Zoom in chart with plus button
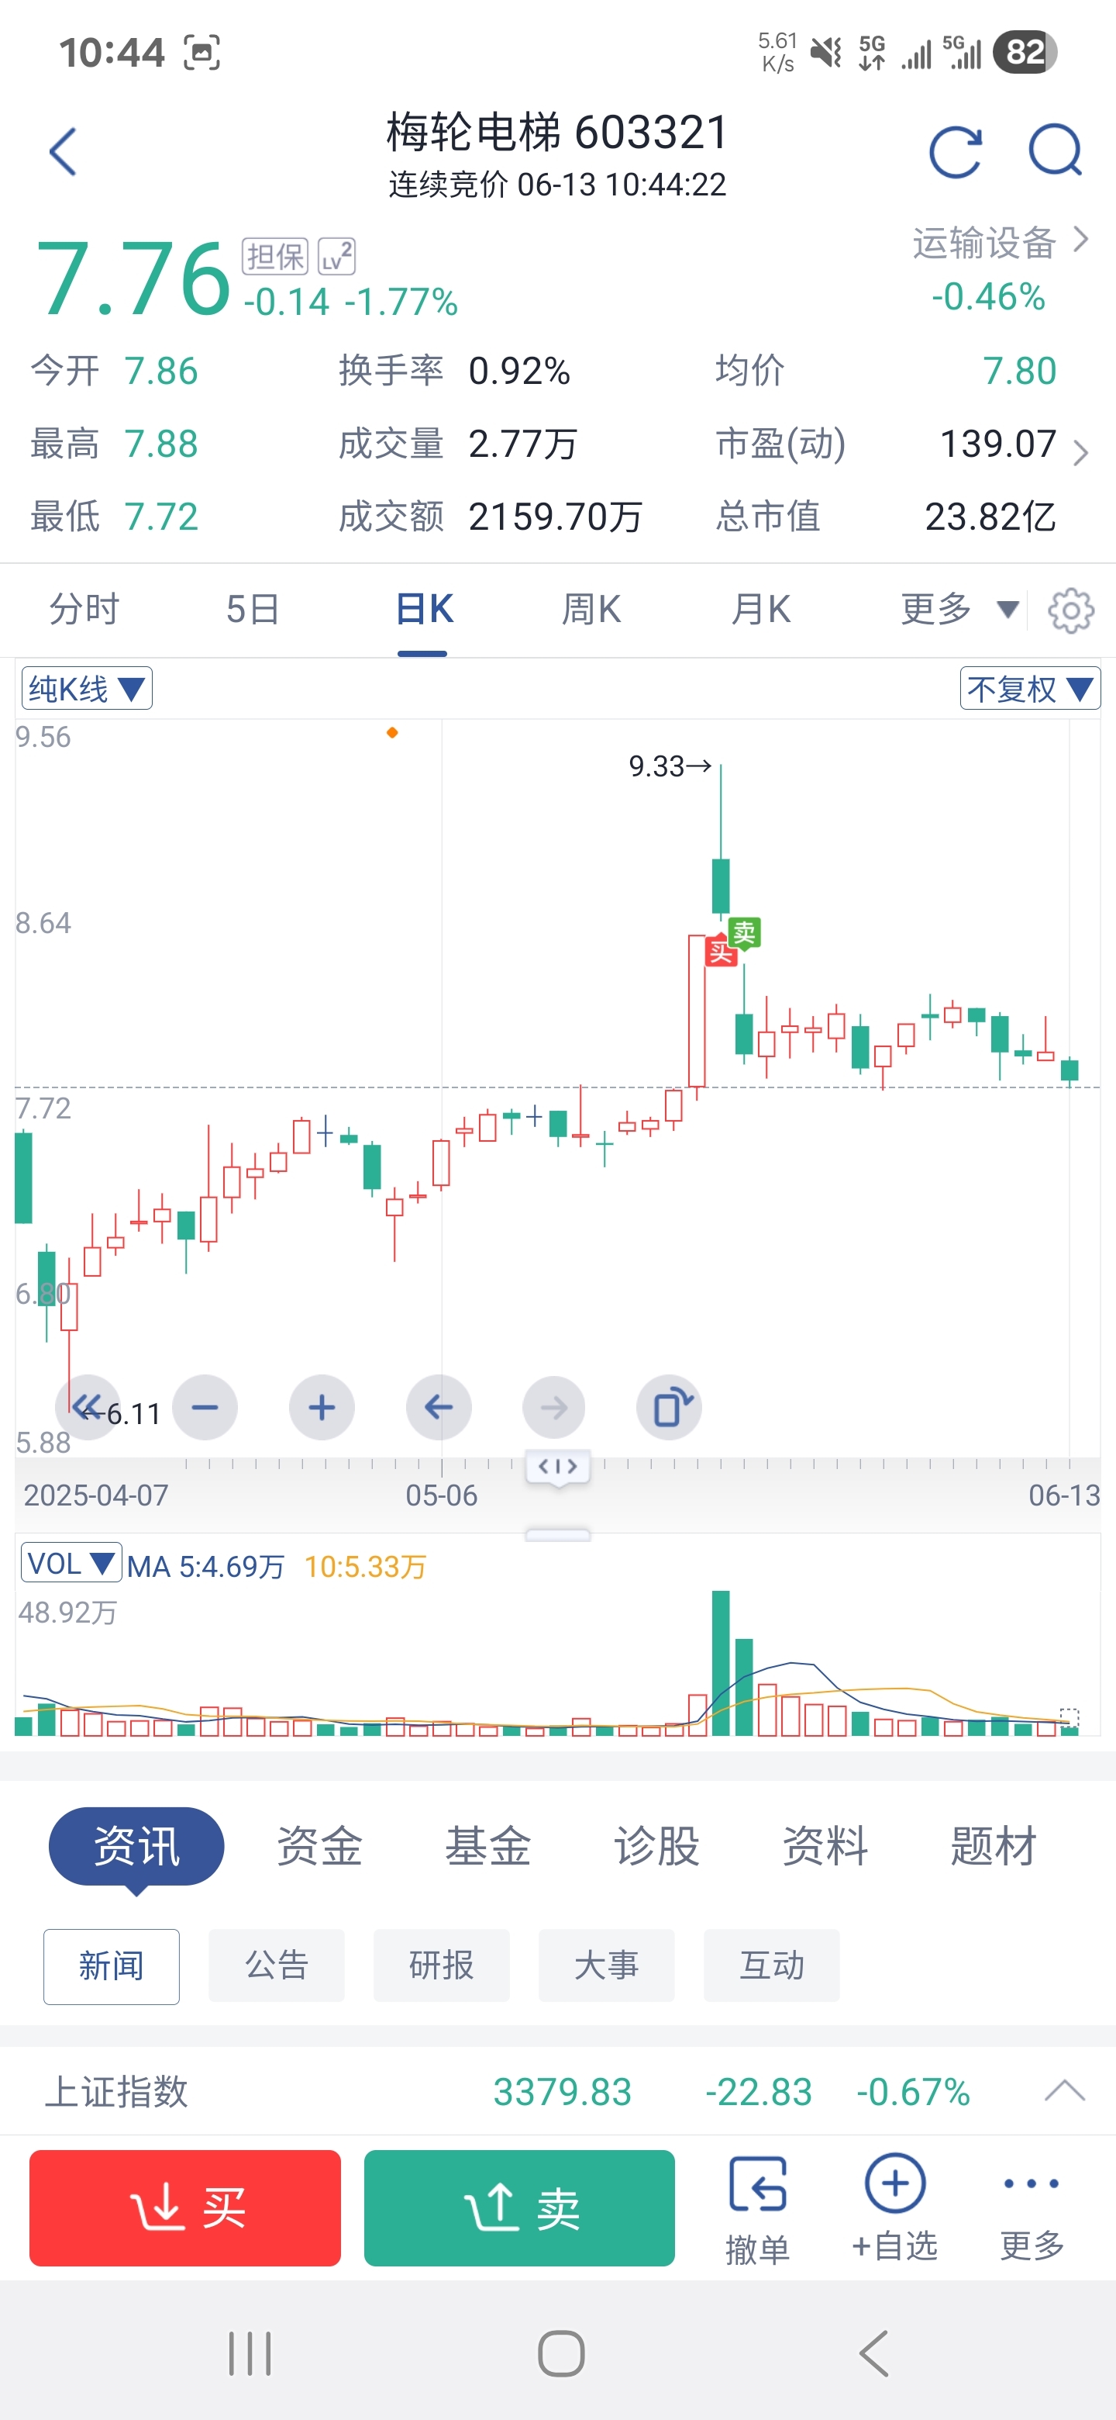This screenshot has height=2420, width=1116. pyautogui.click(x=322, y=1406)
